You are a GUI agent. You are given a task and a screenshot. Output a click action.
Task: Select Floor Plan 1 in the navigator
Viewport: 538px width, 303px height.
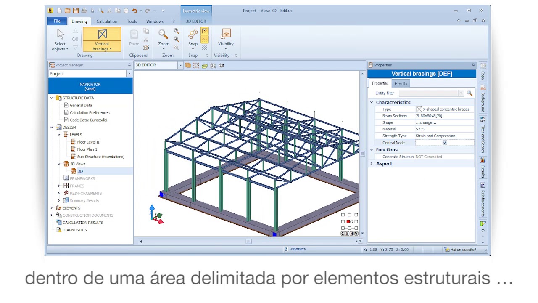pyautogui.click(x=87, y=149)
